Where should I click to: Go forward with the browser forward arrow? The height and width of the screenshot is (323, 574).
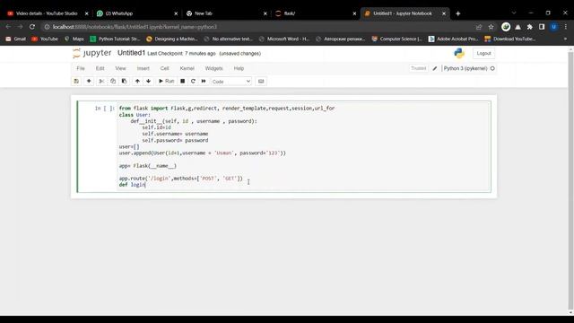click(20, 27)
